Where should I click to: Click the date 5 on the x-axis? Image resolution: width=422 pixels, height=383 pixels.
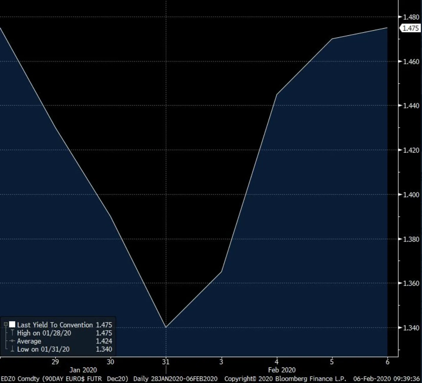point(332,362)
